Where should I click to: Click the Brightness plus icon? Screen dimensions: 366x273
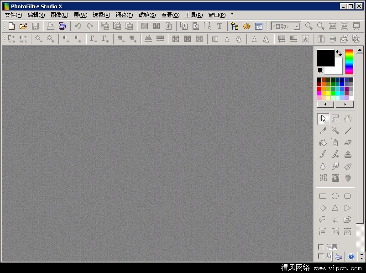[x=50, y=39]
